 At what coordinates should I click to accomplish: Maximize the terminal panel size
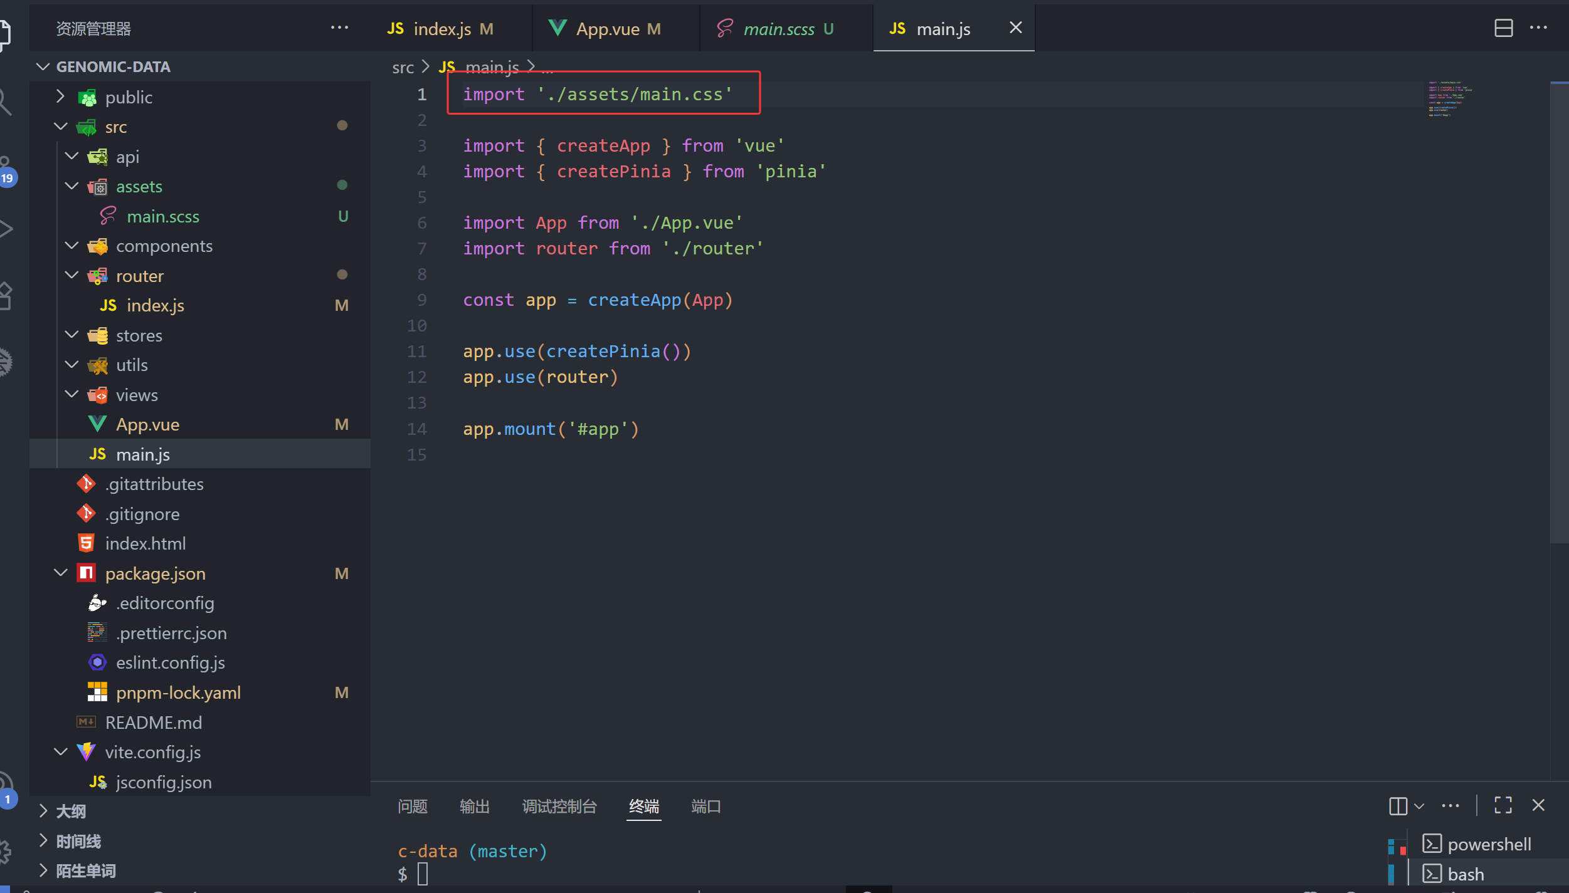1503,806
